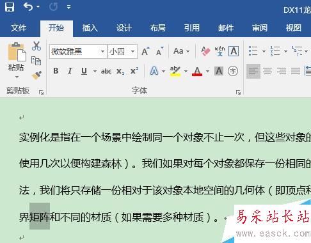Switch to the 邮件 (Mailings) tab
Image resolution: width=311 pixels, height=243 pixels.
(x=226, y=28)
